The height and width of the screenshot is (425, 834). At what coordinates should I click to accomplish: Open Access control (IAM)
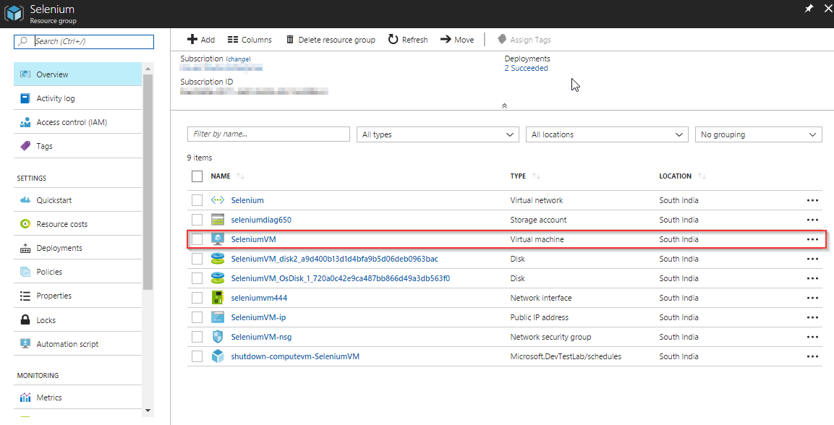pos(77,122)
